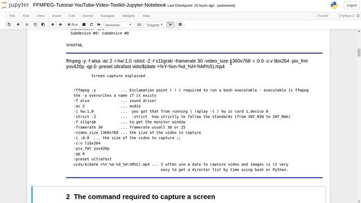Cut selected cell with scissors icon
Image resolution: width=361 pixels, height=203 pixels.
27,25
